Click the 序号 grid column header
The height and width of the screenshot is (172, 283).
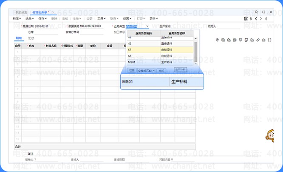pos(18,46)
